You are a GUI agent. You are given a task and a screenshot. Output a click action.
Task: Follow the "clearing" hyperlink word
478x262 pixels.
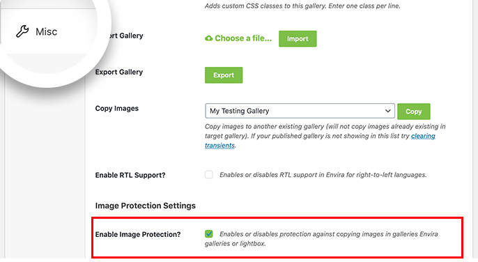(423, 136)
